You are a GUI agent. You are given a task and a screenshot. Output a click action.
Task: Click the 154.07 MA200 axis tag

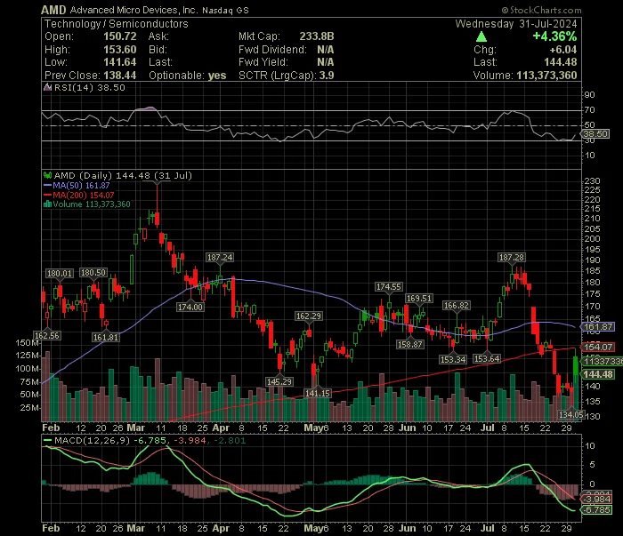point(597,348)
